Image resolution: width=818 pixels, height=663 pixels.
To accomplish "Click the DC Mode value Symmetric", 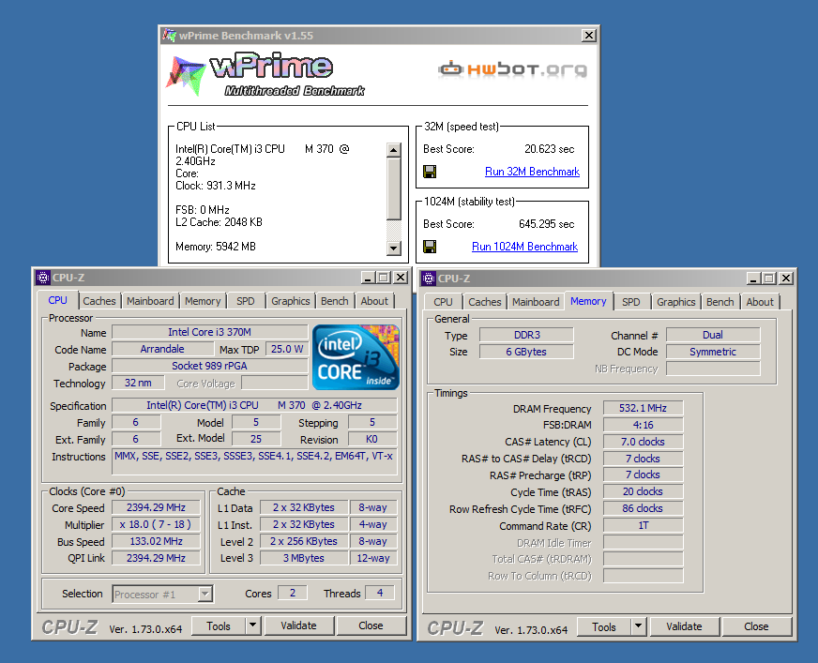I will (713, 352).
